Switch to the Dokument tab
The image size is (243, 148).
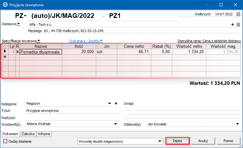pos(10,134)
